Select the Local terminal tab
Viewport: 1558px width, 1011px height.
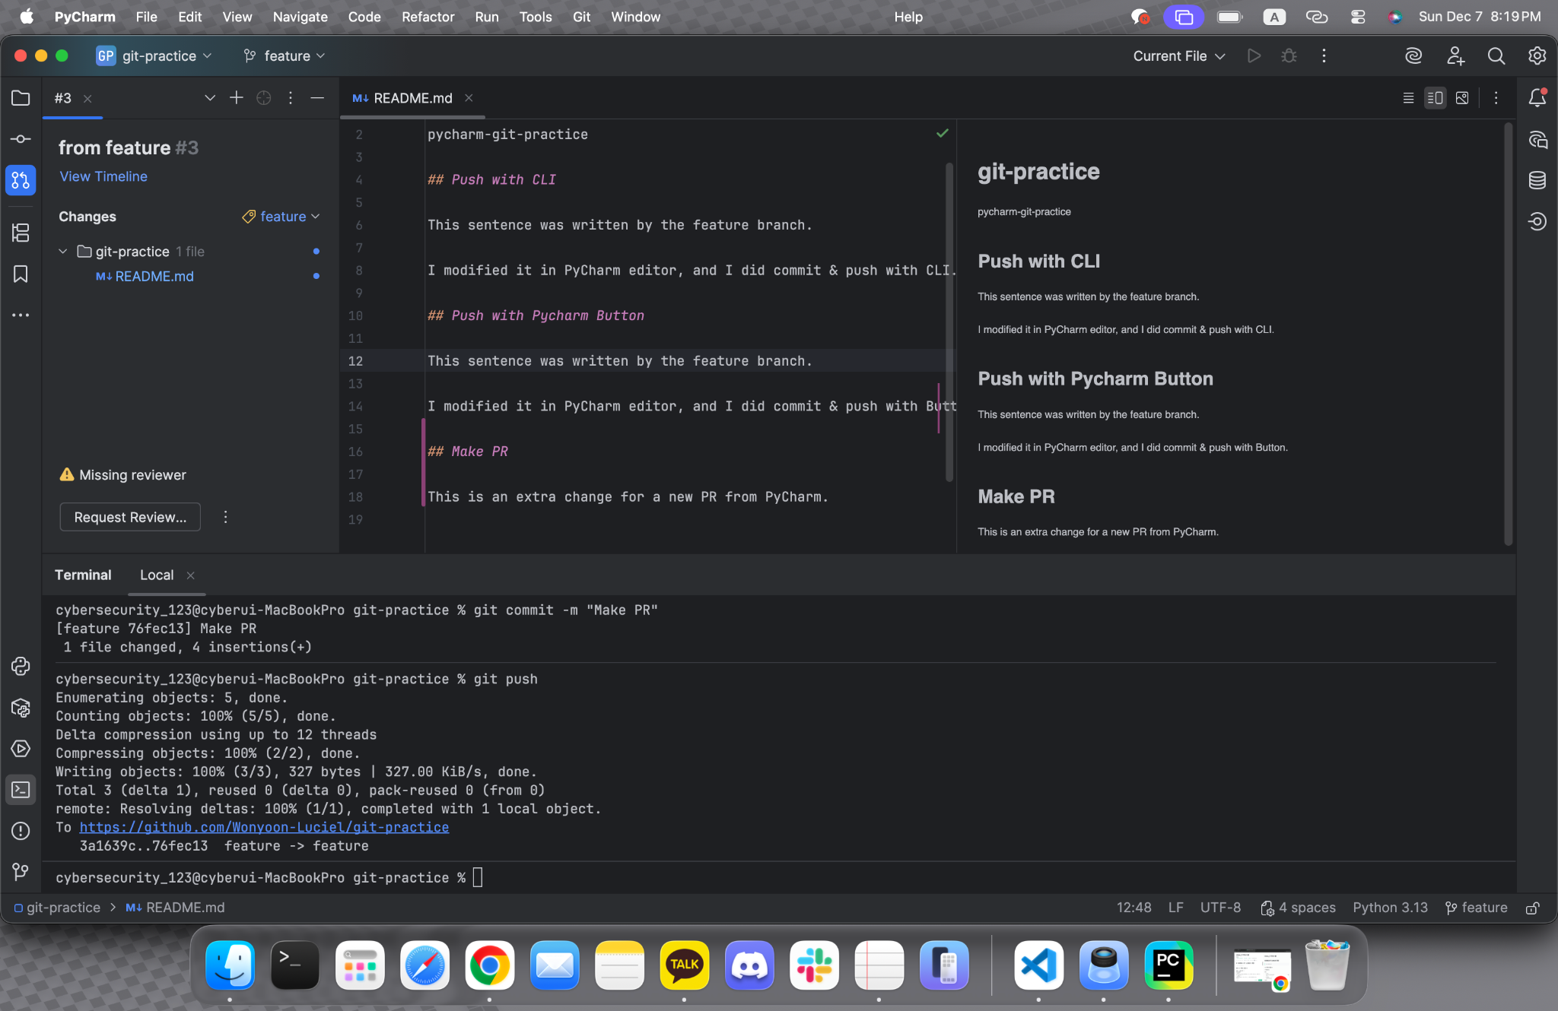pos(157,575)
